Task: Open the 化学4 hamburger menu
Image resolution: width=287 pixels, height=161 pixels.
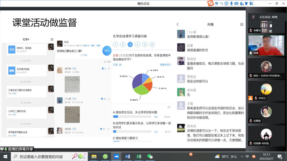Action: tap(52, 39)
